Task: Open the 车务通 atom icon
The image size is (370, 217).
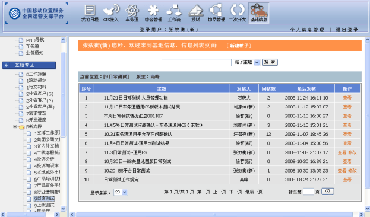Action: (132, 13)
